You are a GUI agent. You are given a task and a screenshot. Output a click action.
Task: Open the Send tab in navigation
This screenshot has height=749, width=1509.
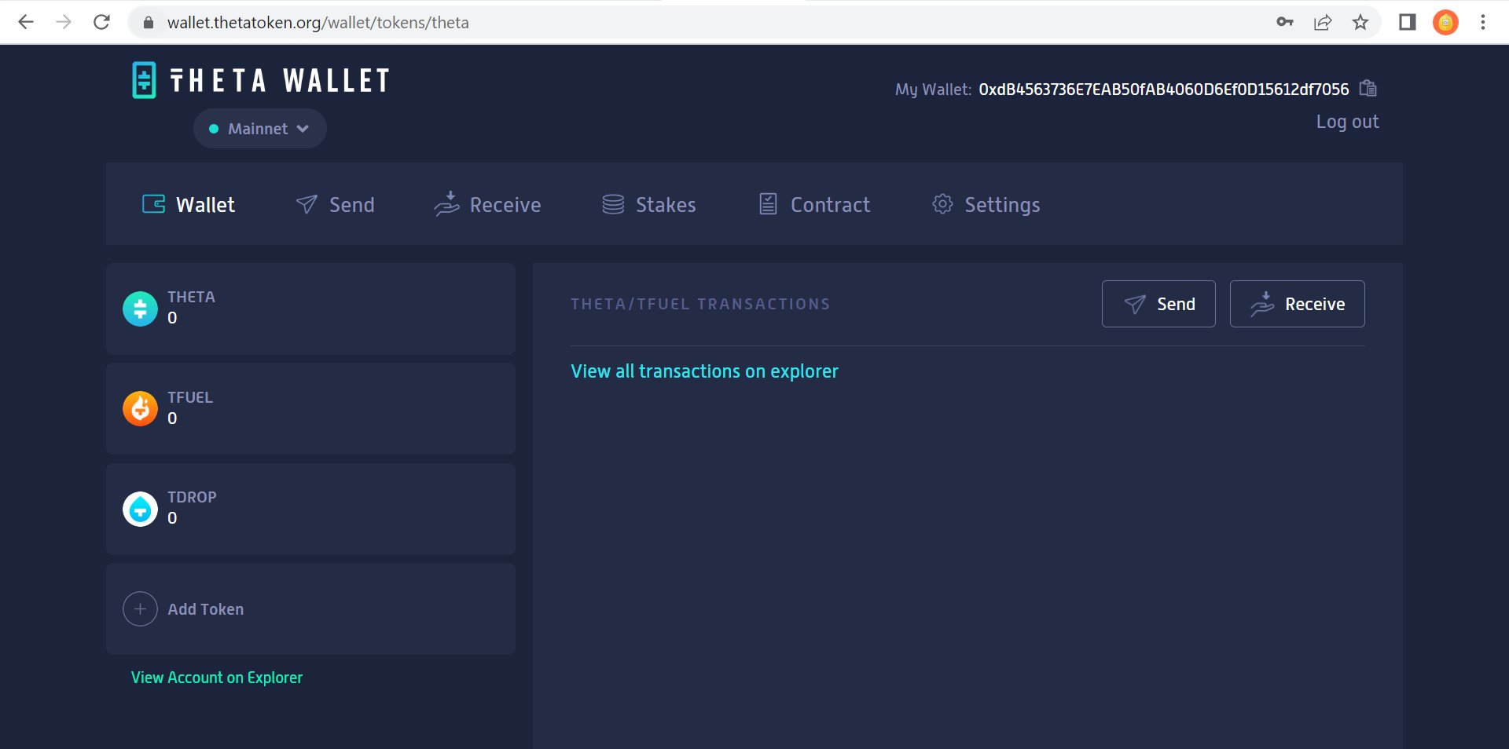click(336, 205)
